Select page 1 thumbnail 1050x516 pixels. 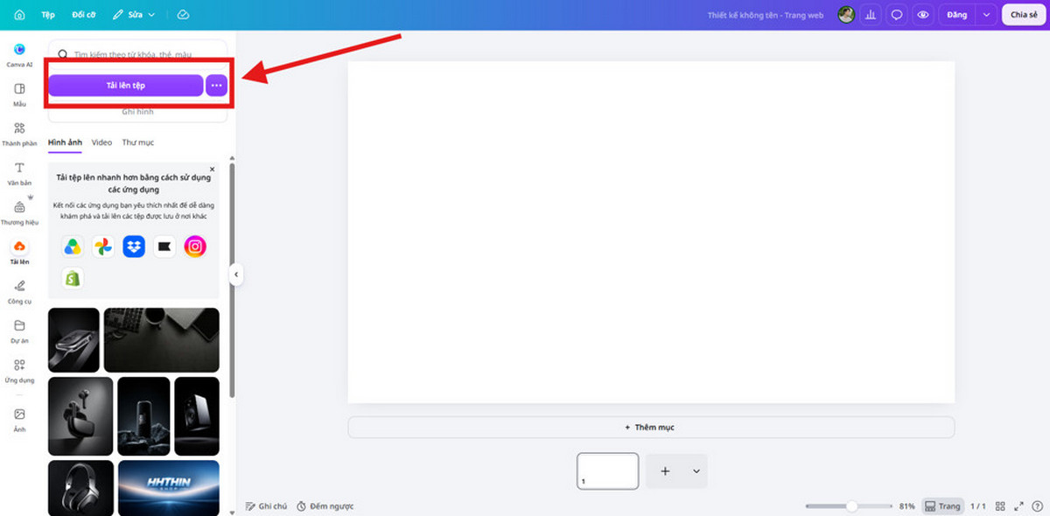(608, 471)
